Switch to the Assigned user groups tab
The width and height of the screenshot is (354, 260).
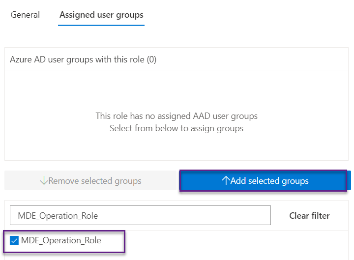coord(101,15)
